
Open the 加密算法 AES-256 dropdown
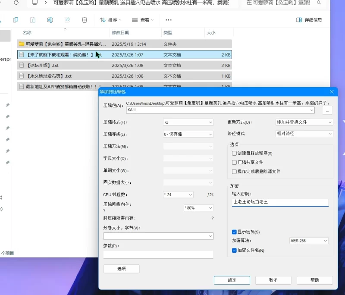309,241
